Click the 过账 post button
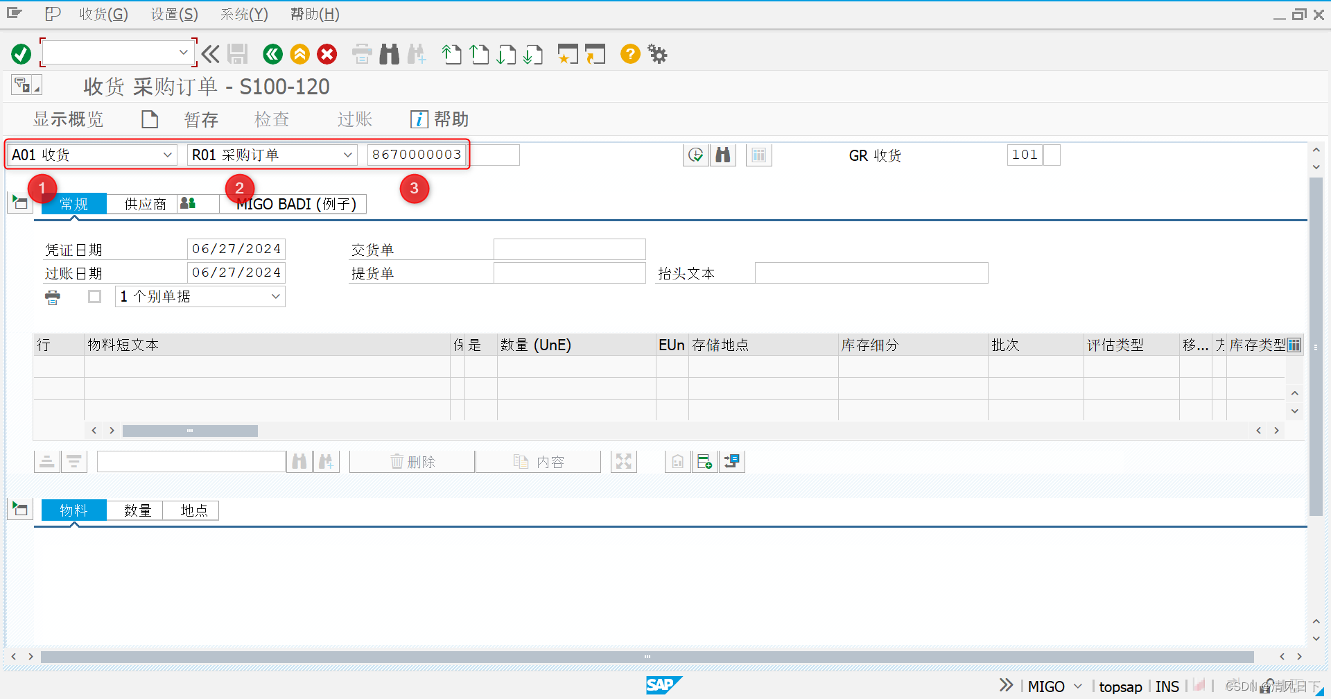The image size is (1331, 699). coord(355,119)
